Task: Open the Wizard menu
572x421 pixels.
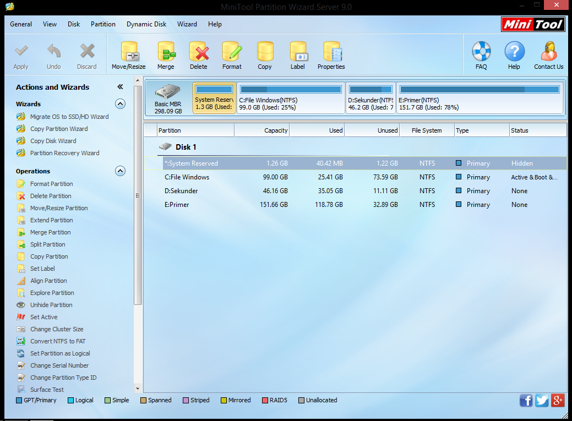Action: pyautogui.click(x=187, y=24)
